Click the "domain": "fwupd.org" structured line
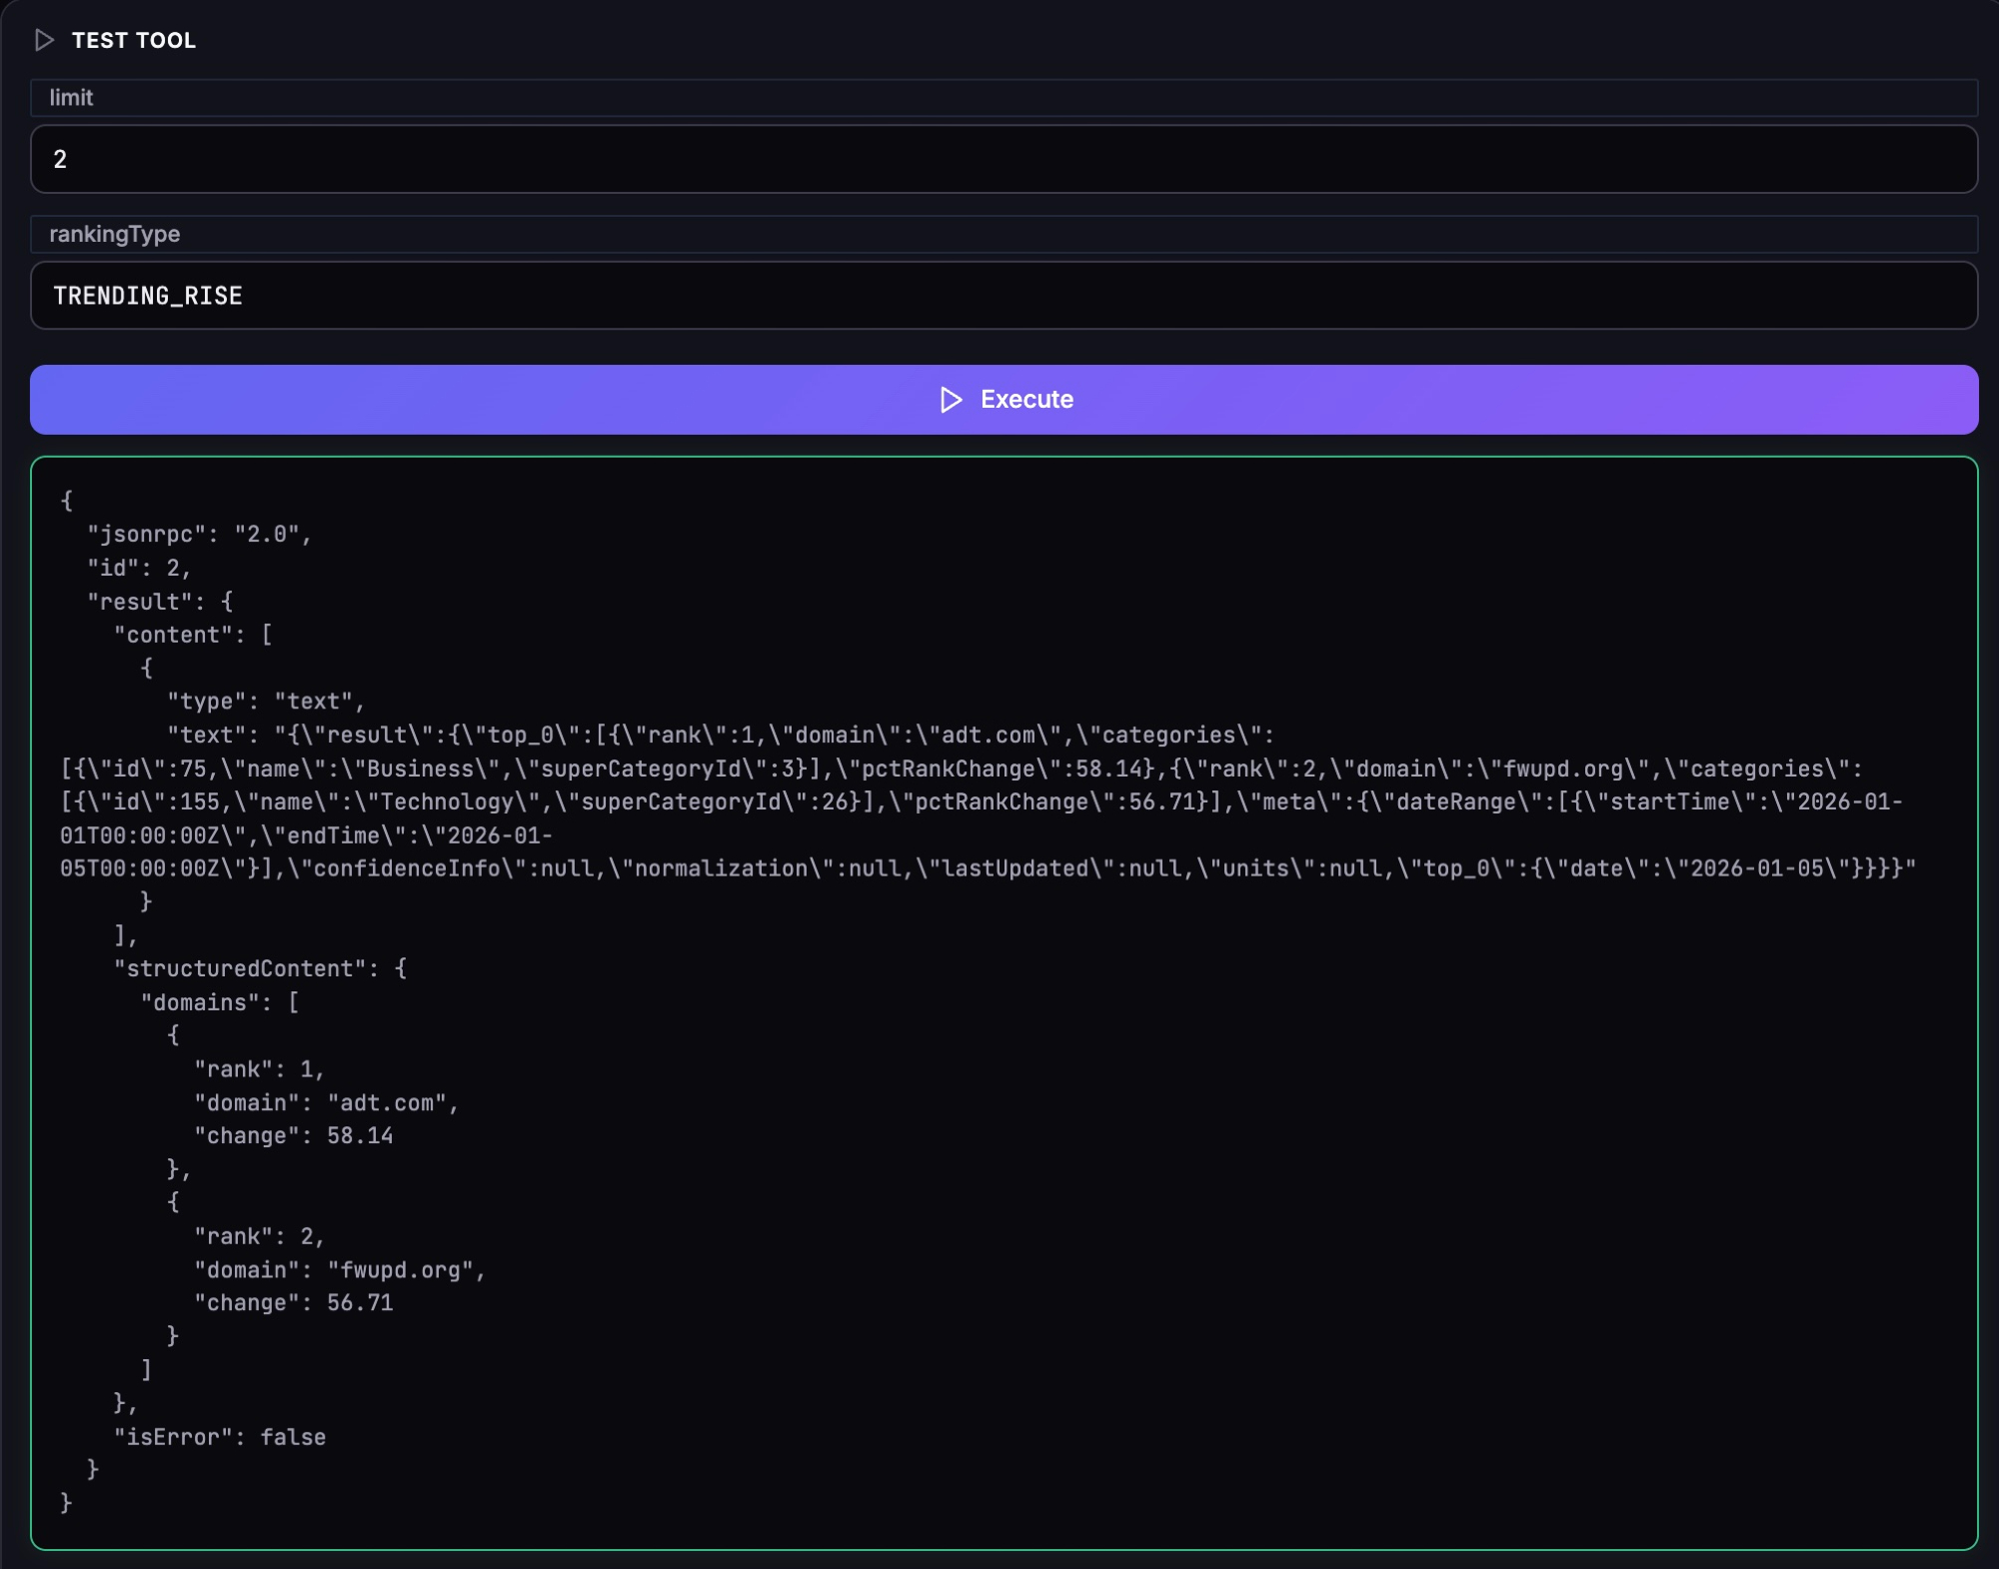Viewport: 1999px width, 1569px height. [x=339, y=1270]
